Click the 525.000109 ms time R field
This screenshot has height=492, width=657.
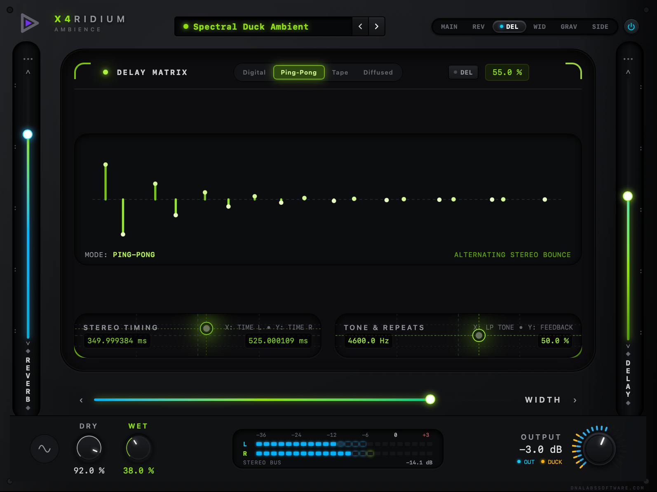tap(278, 341)
